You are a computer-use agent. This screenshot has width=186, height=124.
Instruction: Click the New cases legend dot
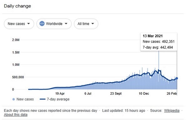[14, 99]
